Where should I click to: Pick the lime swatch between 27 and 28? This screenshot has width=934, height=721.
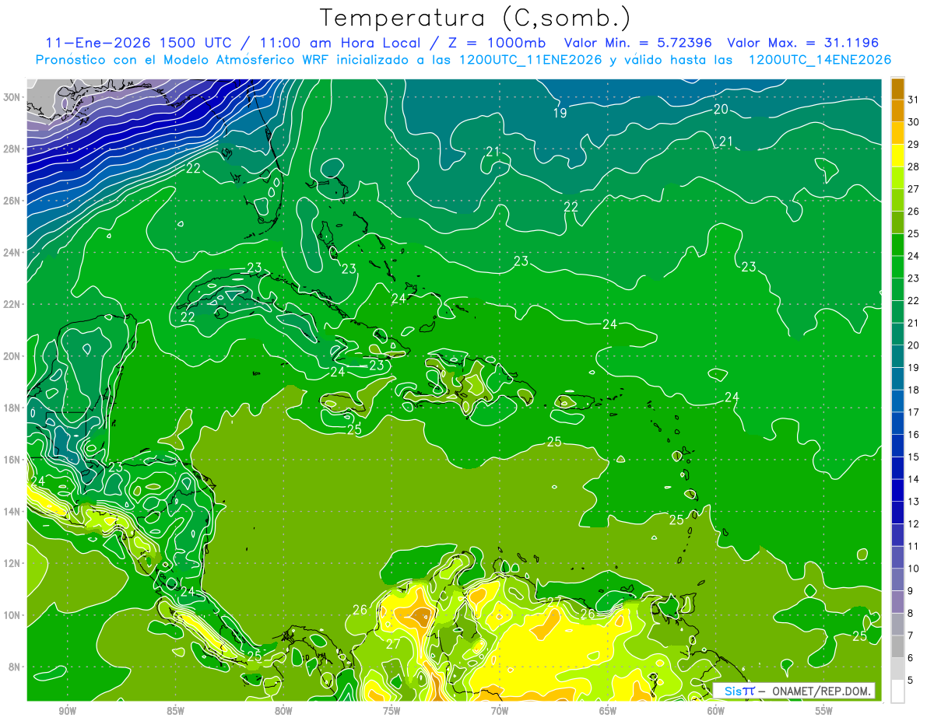(897, 177)
